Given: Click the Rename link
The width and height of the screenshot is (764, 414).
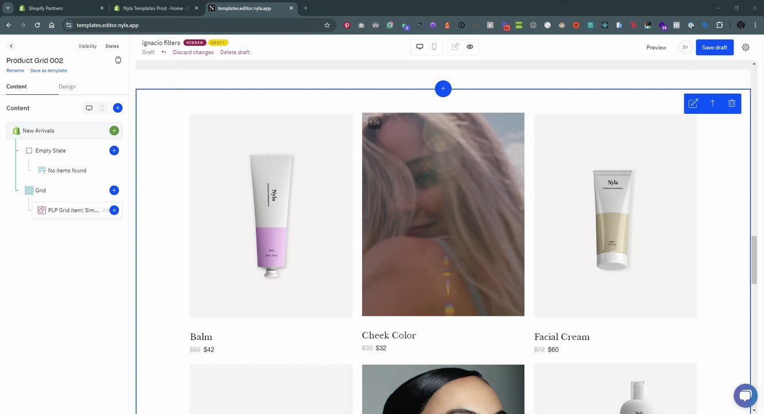Looking at the screenshot, I should tap(15, 71).
